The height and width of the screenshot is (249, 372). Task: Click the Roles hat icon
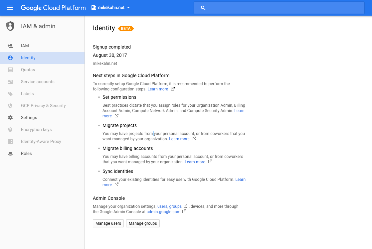click(10, 154)
